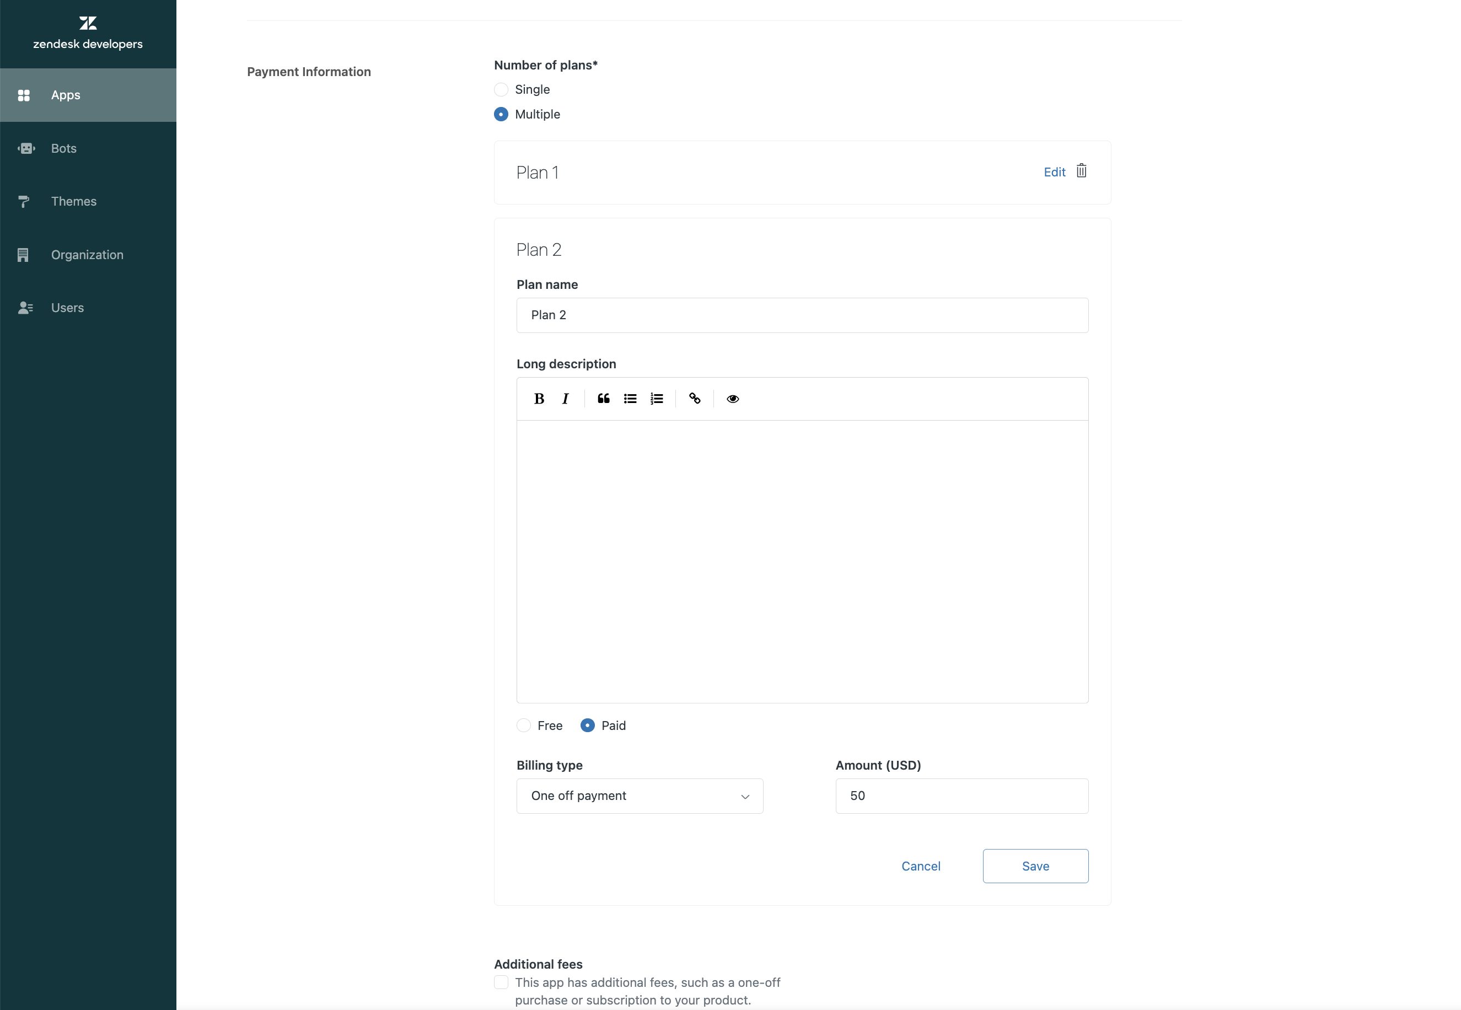Click the Plan name input field
1461x1010 pixels.
(x=802, y=315)
